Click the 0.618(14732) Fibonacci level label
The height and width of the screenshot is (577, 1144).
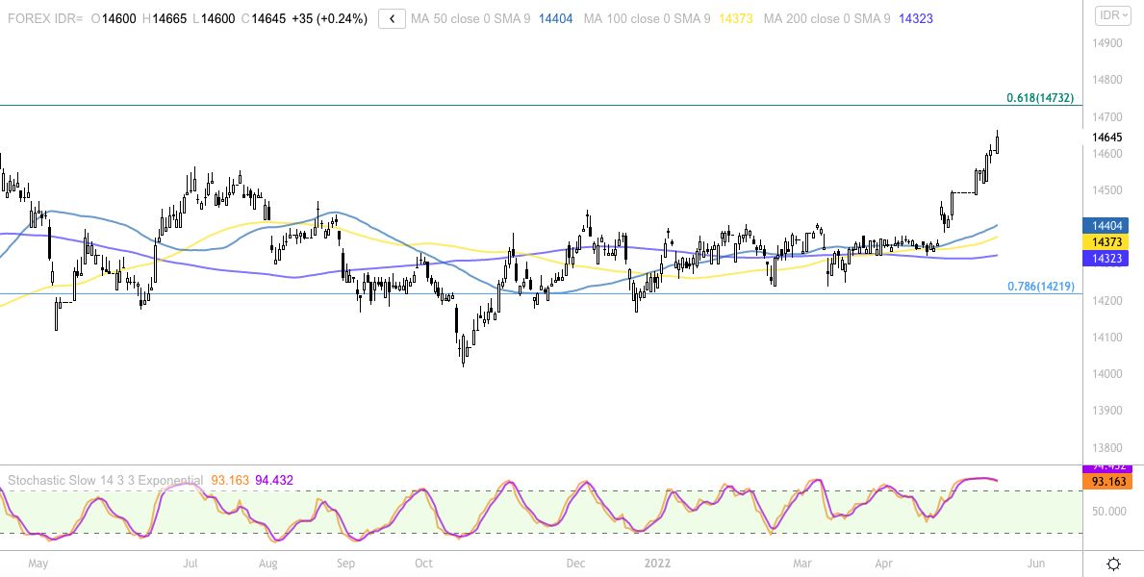[x=1040, y=98]
